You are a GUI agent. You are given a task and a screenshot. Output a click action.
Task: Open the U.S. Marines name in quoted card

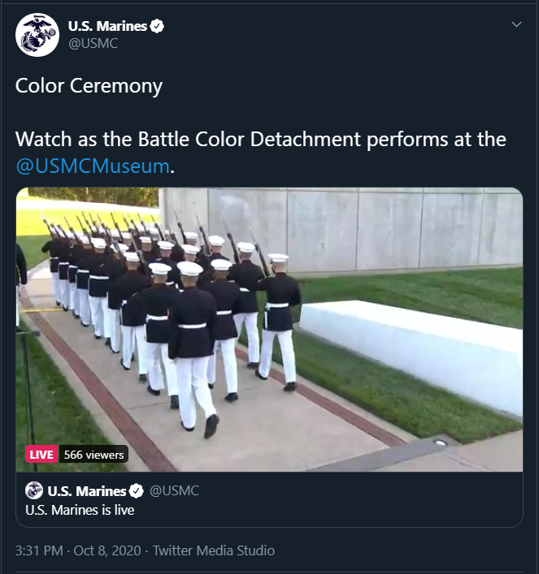pos(87,491)
